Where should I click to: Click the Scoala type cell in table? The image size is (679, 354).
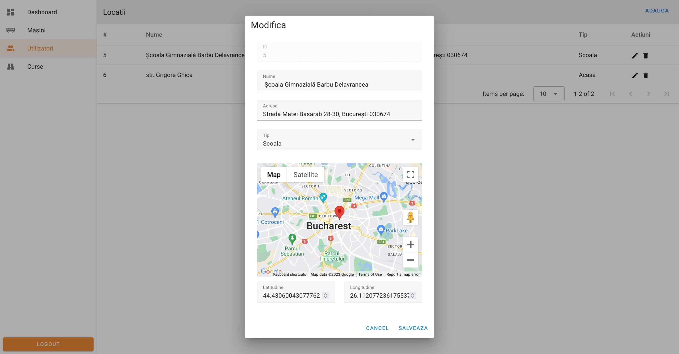[x=588, y=55]
